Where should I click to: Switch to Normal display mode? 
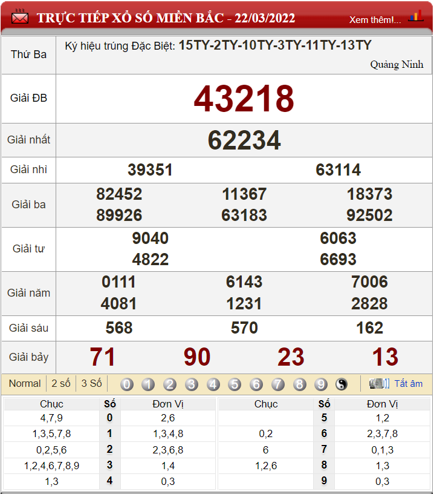[25, 383]
